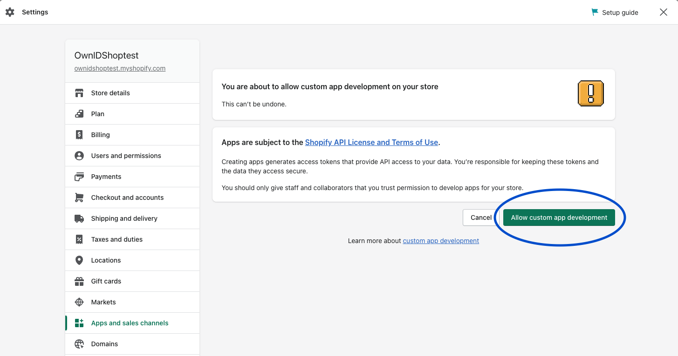Image resolution: width=678 pixels, height=356 pixels.
Task: Click the Billing dollar icon
Action: (x=79, y=134)
